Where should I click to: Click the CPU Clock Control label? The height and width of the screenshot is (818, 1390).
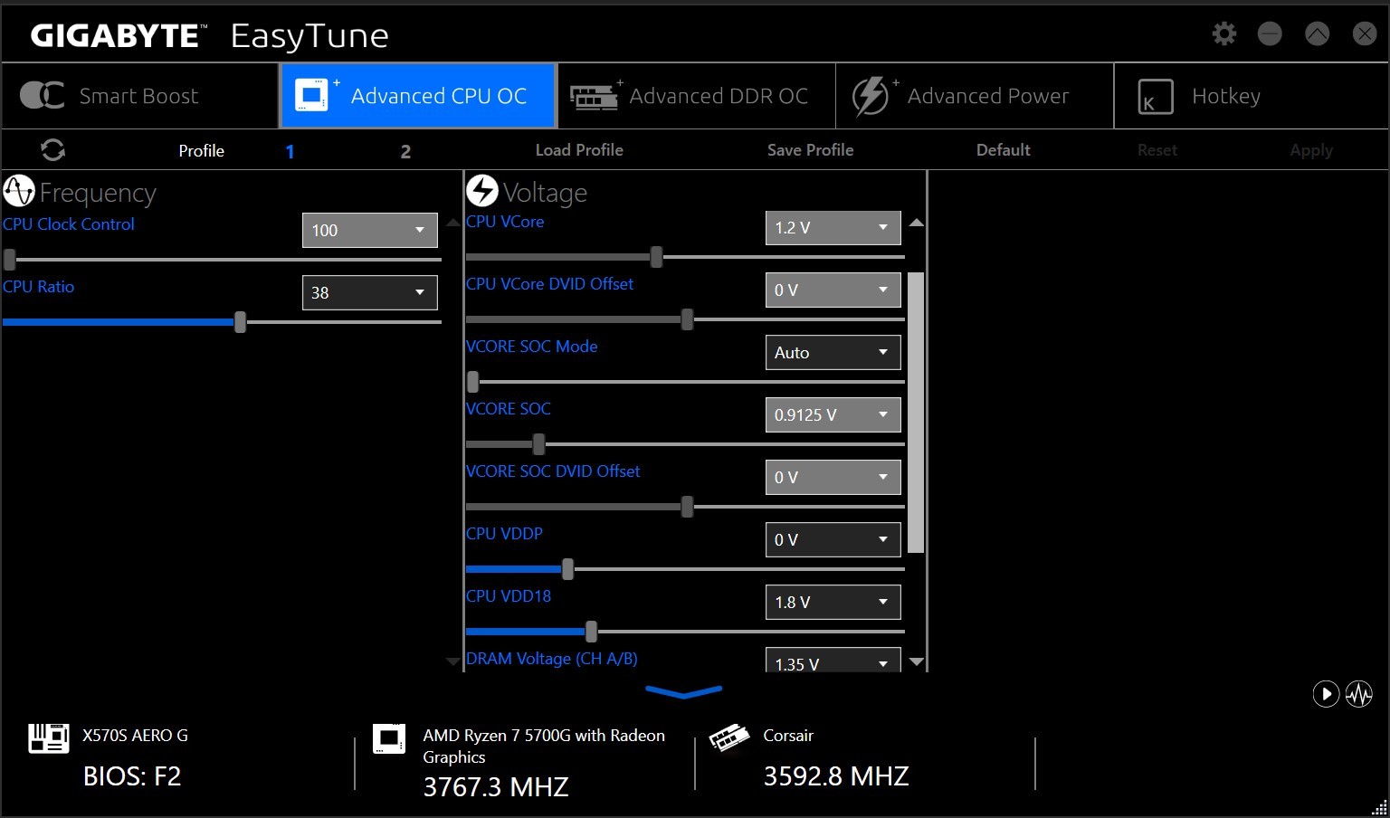(x=69, y=224)
